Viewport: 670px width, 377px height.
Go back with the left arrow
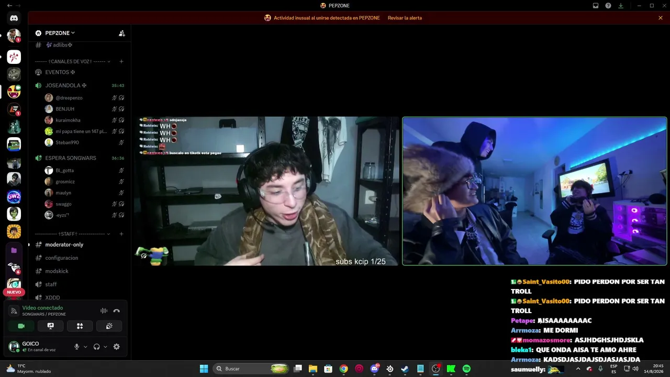point(9,6)
